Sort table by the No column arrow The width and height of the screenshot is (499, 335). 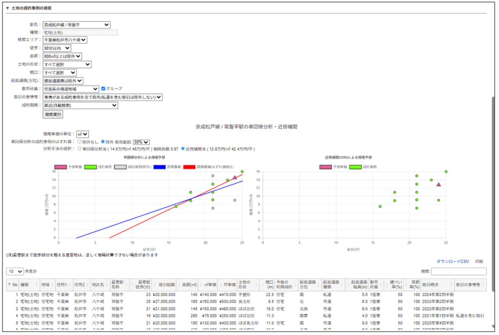click(9, 283)
